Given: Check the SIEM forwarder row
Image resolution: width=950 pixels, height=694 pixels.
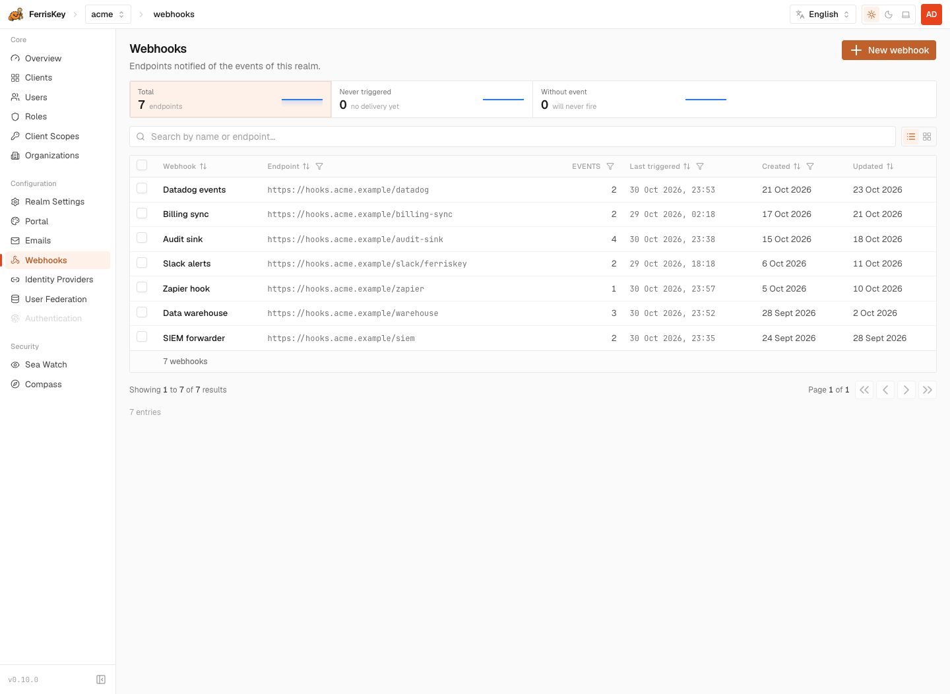Looking at the screenshot, I should point(142,337).
